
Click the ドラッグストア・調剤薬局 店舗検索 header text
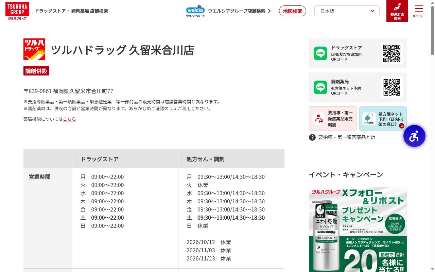click(71, 11)
